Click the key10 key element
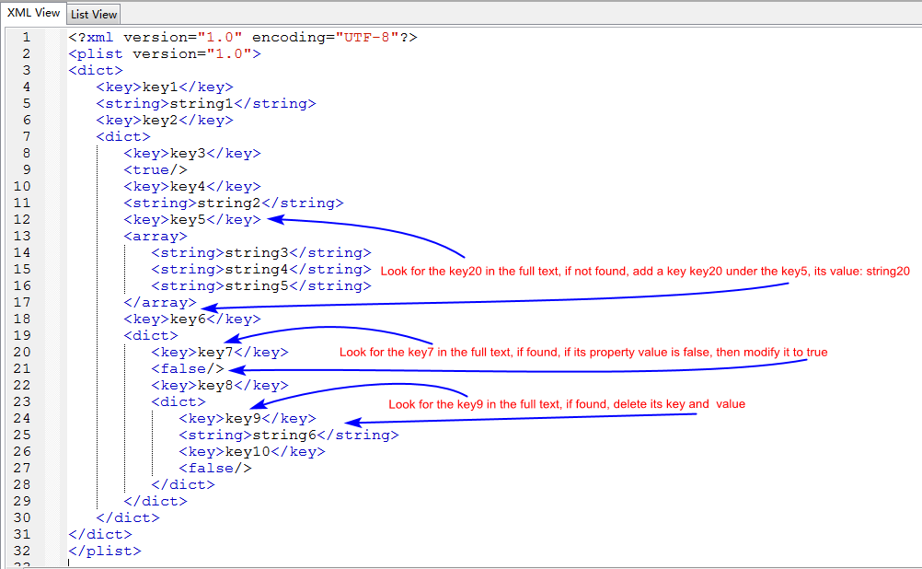The height and width of the screenshot is (569, 922). coord(252,452)
